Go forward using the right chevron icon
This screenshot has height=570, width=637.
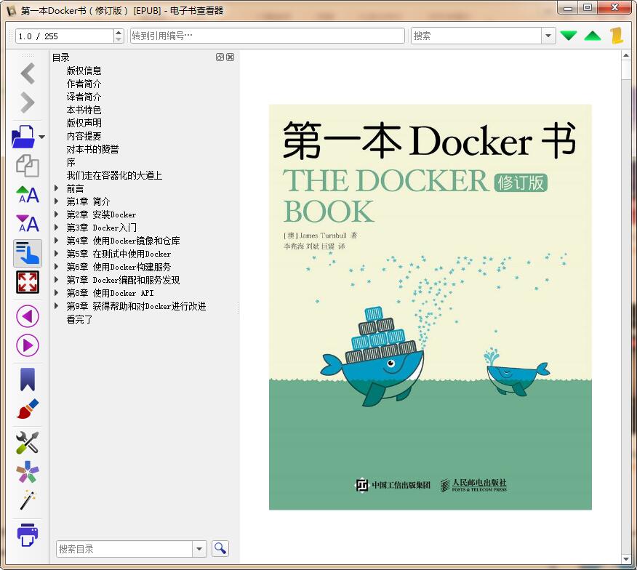pos(28,103)
